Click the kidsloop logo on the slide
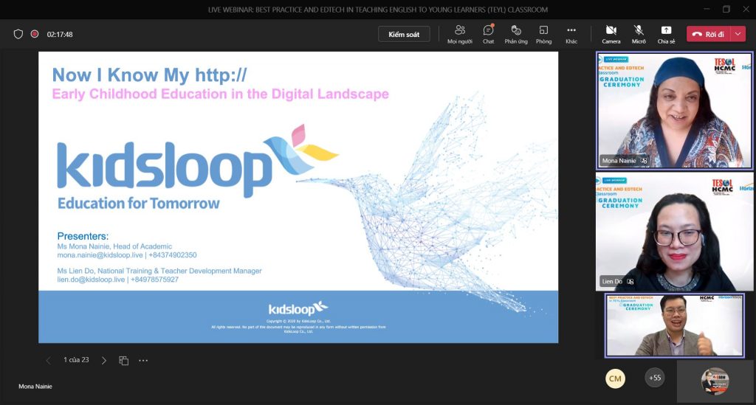756x405 pixels. click(x=198, y=162)
